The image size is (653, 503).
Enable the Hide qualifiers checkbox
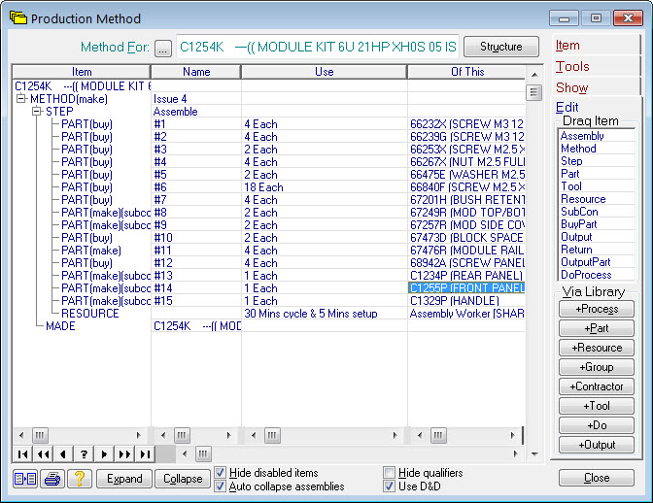[390, 473]
